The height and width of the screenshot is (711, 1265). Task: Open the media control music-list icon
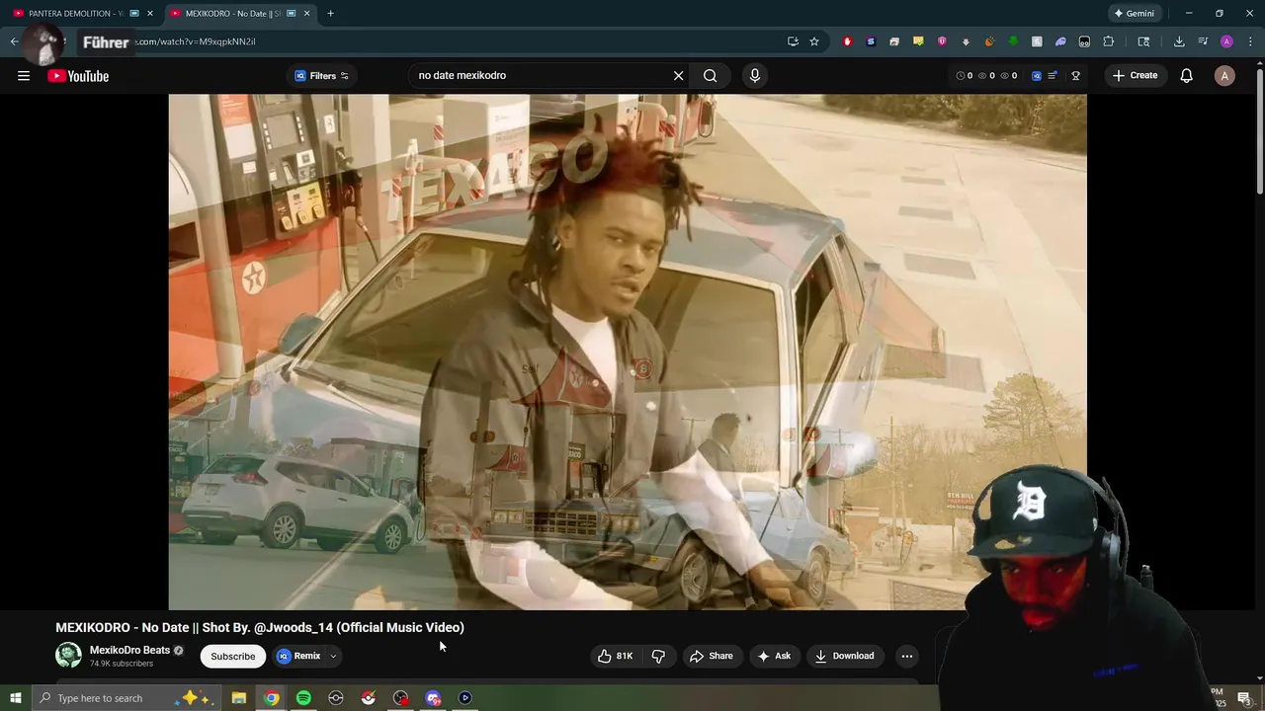[x=1203, y=41]
